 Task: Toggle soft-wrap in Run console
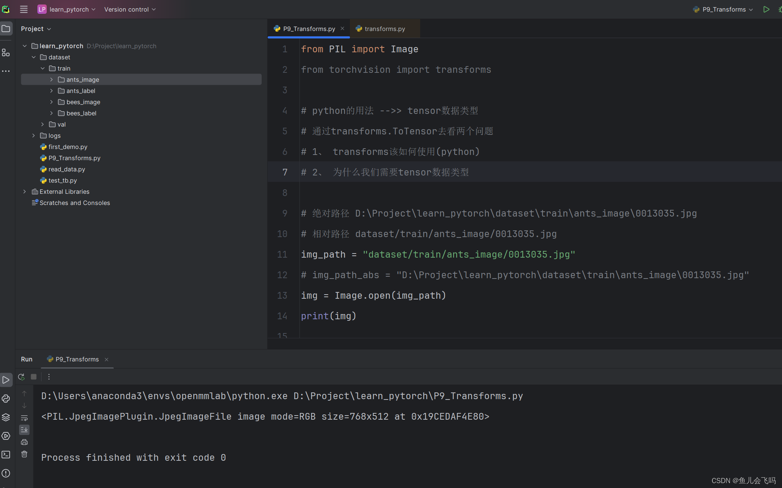pos(24,418)
